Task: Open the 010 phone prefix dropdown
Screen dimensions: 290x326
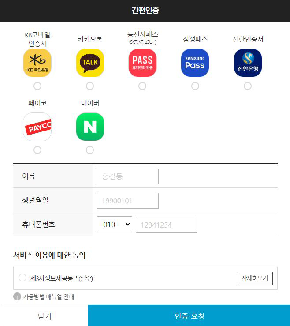Action: pos(115,224)
